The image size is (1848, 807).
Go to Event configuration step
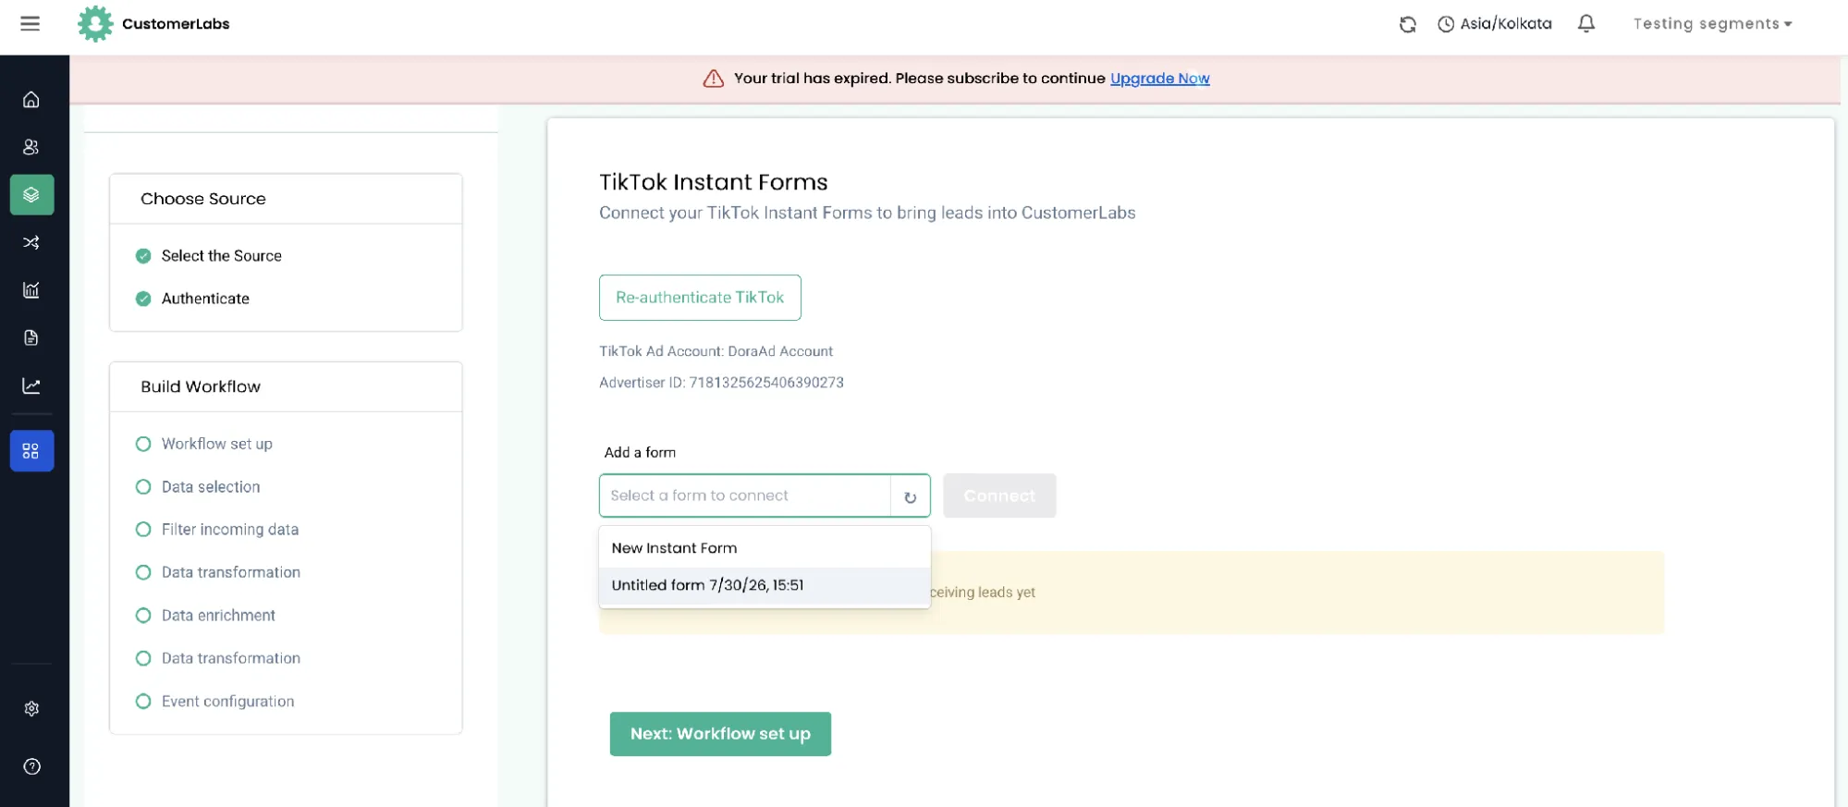click(x=215, y=702)
